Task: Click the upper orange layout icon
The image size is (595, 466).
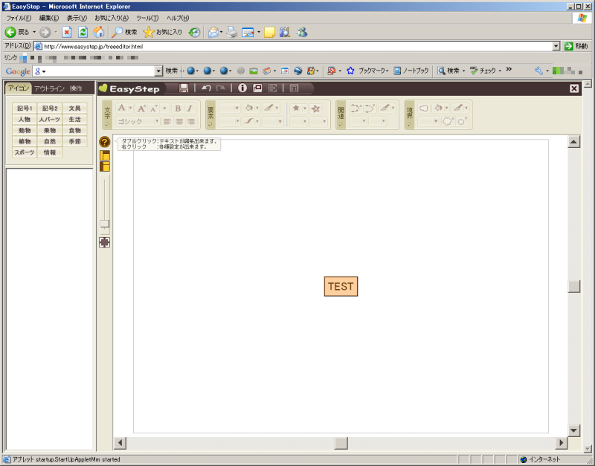Action: tap(105, 155)
